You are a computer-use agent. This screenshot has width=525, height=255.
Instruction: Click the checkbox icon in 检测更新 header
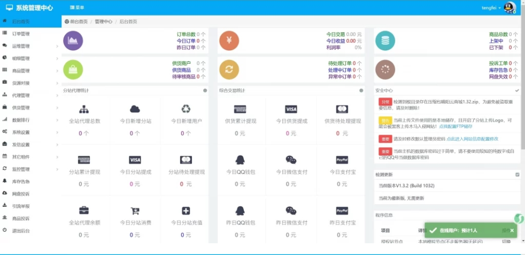[518, 174]
